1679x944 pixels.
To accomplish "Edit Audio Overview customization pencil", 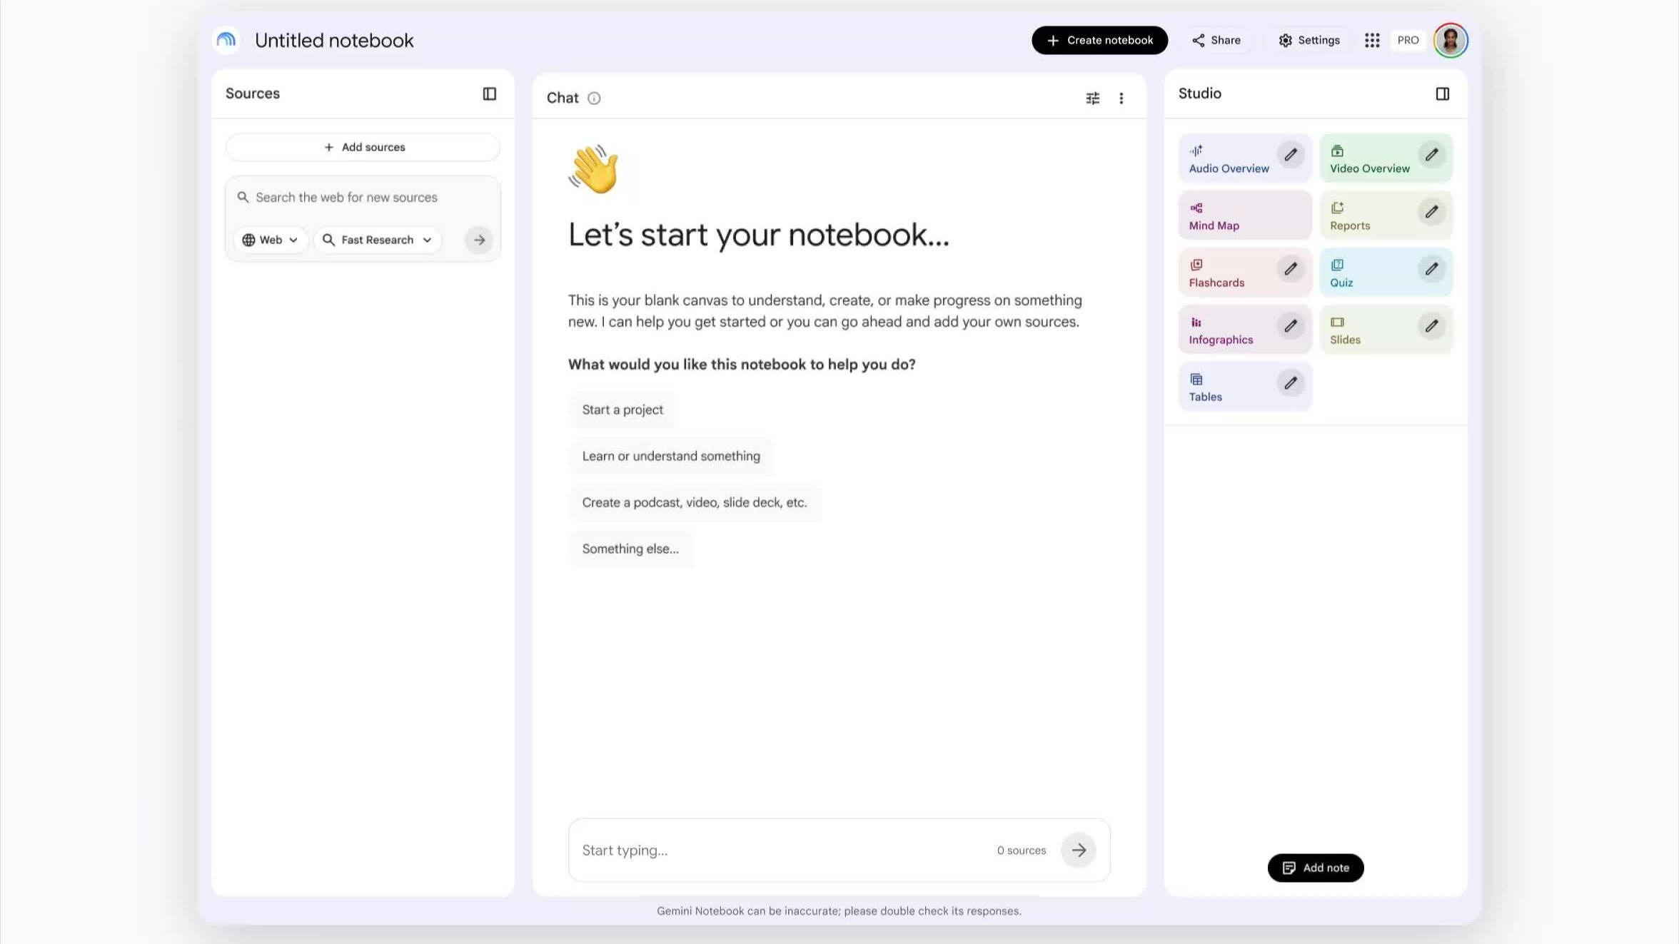I will click(x=1291, y=154).
